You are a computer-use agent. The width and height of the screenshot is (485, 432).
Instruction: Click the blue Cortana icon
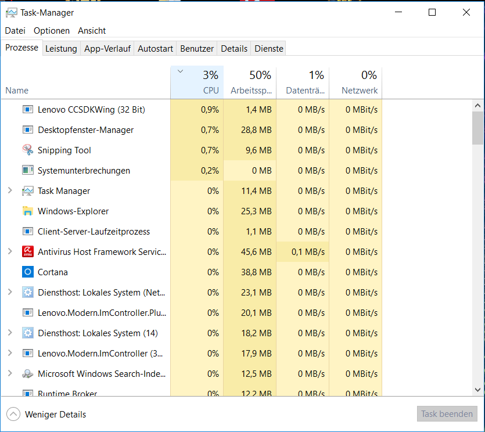[28, 272]
